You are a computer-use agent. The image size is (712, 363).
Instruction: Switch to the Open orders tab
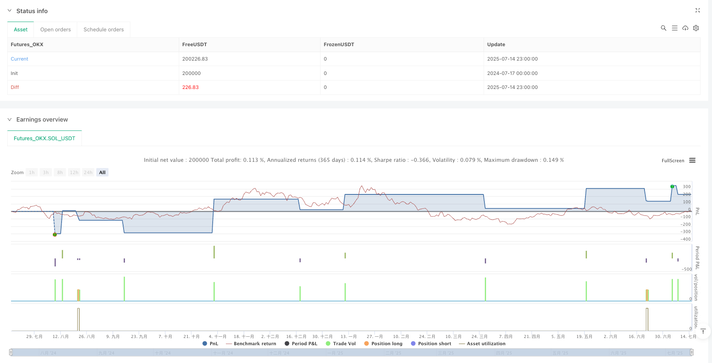click(56, 30)
